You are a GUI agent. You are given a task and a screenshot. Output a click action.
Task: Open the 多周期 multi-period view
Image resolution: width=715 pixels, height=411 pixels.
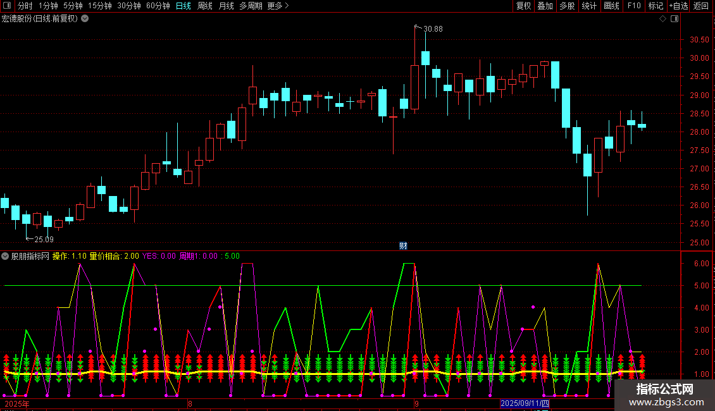tap(251, 6)
